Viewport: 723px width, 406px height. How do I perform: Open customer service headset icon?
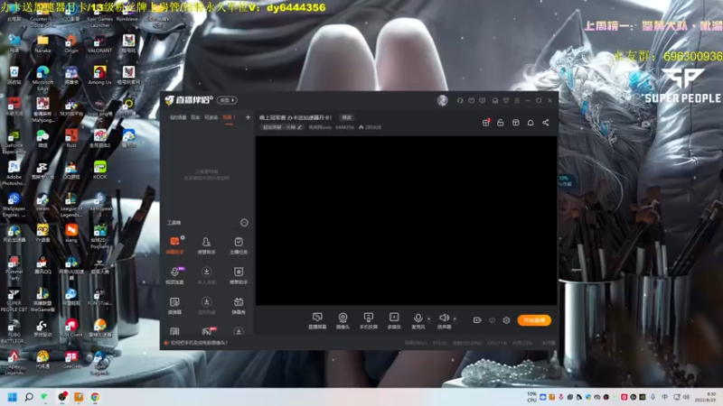click(x=460, y=100)
